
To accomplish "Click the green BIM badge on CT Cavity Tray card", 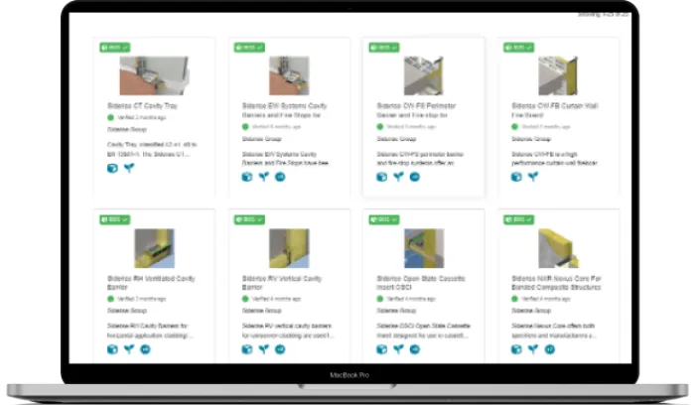I will [115, 48].
